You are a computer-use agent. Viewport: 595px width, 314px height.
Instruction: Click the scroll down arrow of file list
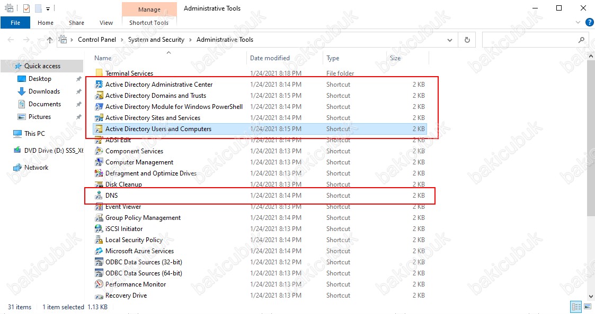coord(591,297)
